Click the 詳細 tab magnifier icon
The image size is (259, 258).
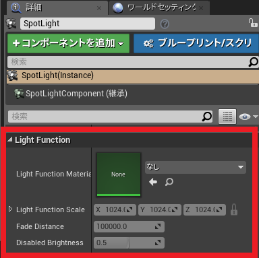16,7
